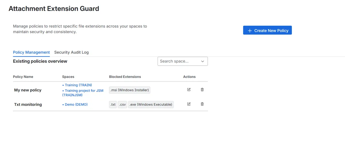Open Training project for JSM link

83,93
